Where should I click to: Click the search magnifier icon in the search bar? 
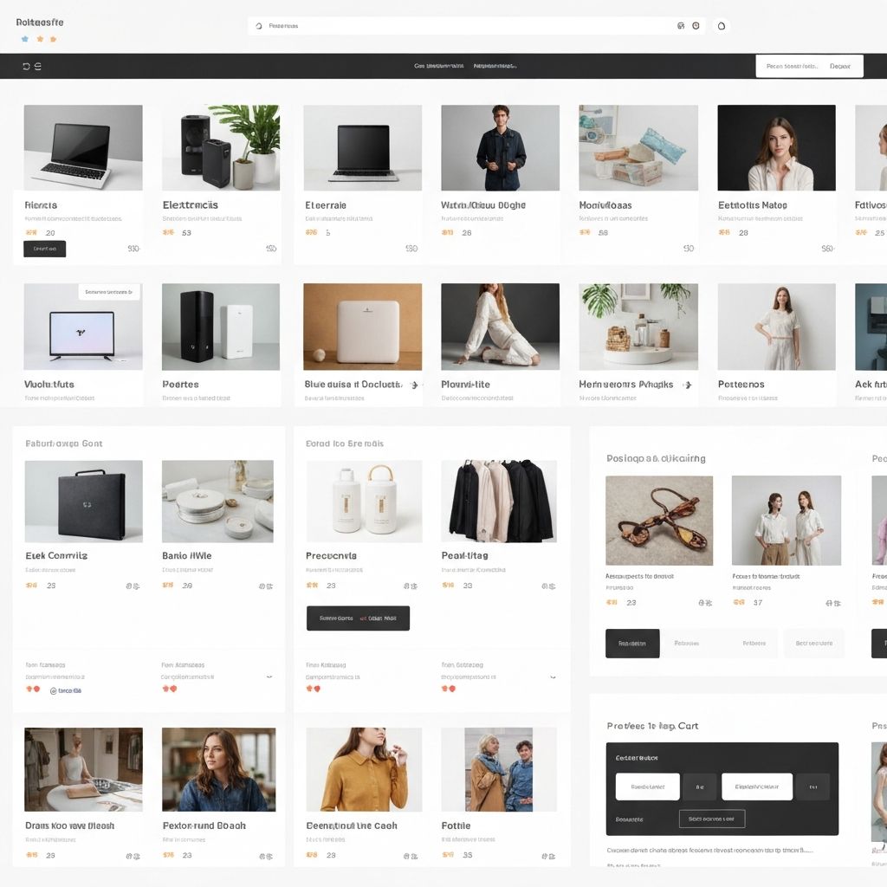(257, 25)
